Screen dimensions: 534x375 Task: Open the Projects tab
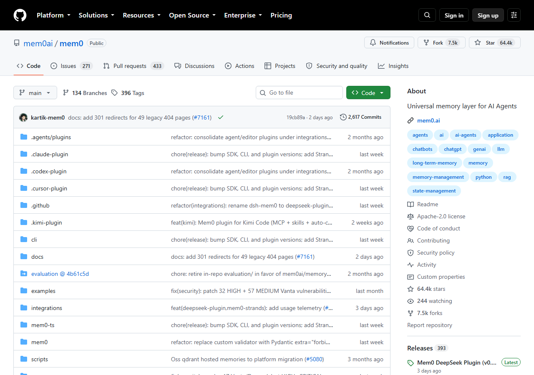click(x=280, y=66)
